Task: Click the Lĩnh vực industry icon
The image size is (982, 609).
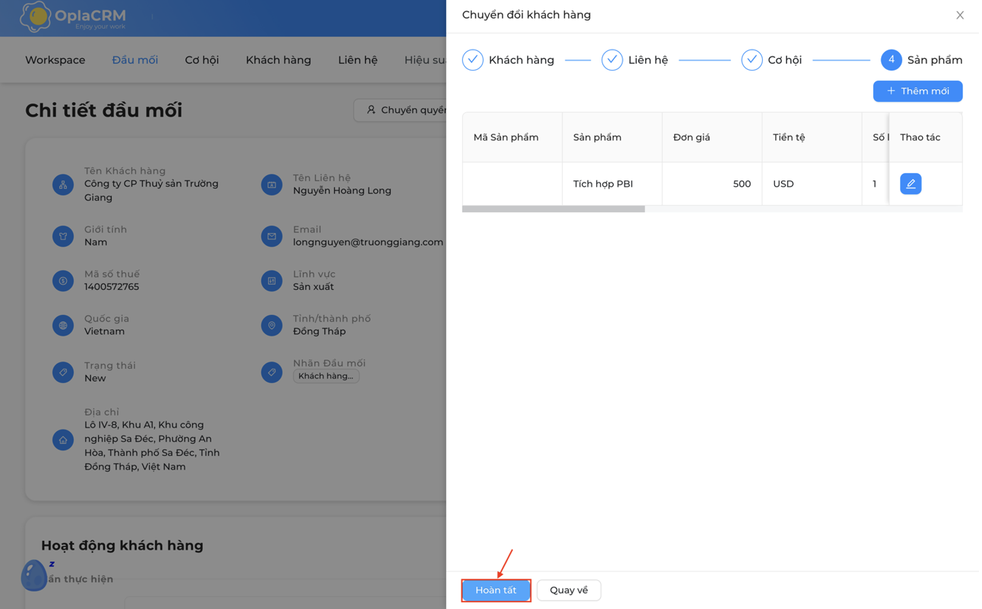Action: (x=272, y=281)
